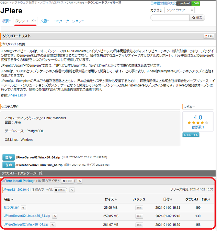Click JPiere breadcrumb link
The height and width of the screenshot is (231, 217).
click(x=80, y=3)
